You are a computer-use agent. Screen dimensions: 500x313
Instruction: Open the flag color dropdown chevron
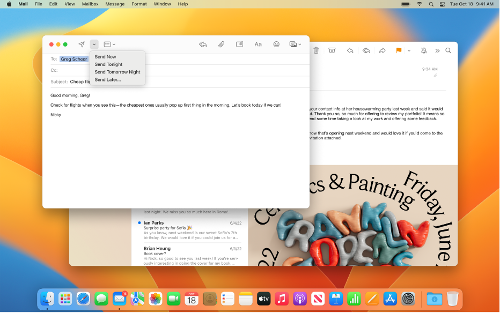(409, 50)
